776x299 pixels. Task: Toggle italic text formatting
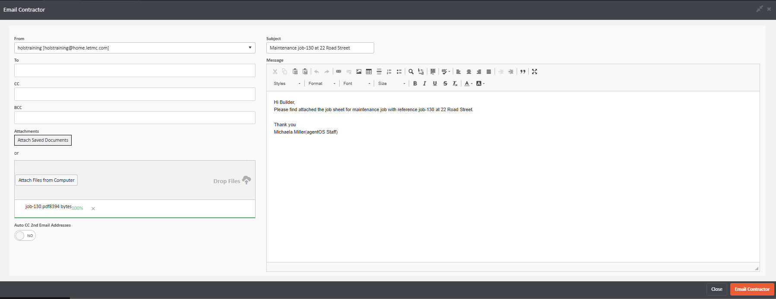[425, 84]
